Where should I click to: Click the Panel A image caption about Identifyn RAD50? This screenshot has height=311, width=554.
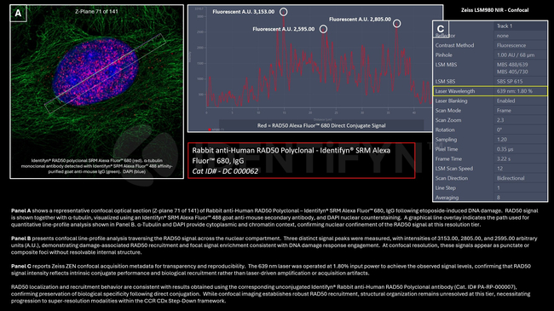[97, 166]
